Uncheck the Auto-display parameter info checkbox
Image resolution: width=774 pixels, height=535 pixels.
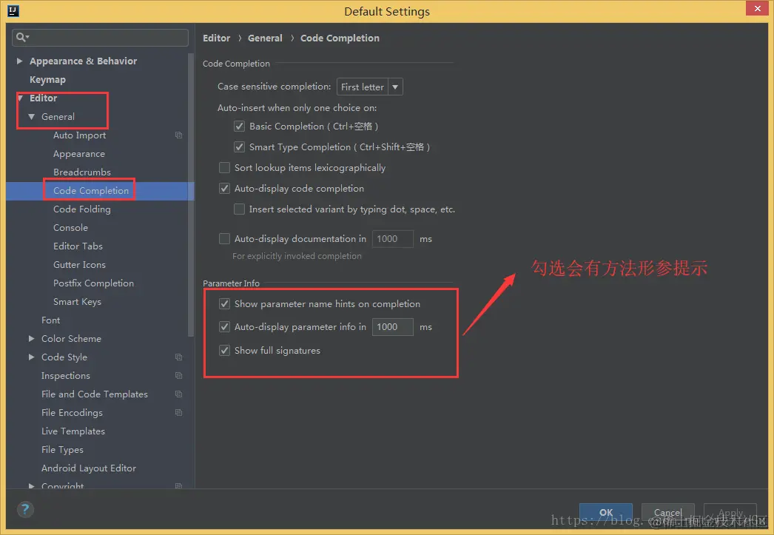[x=225, y=327]
